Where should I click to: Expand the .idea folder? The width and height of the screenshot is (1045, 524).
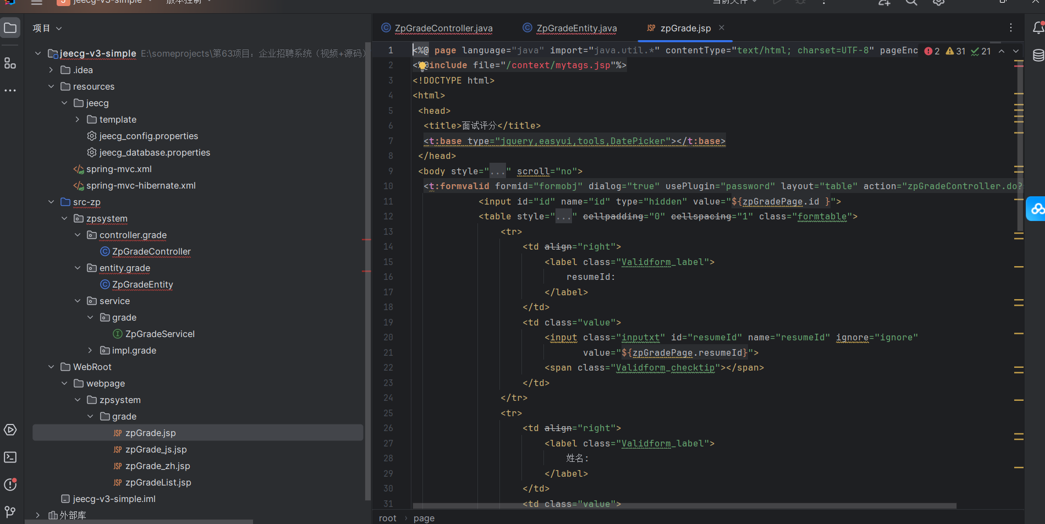pos(51,70)
